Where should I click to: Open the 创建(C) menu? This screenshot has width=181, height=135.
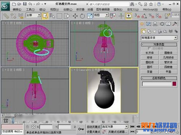pyautogui.click(x=68, y=9)
